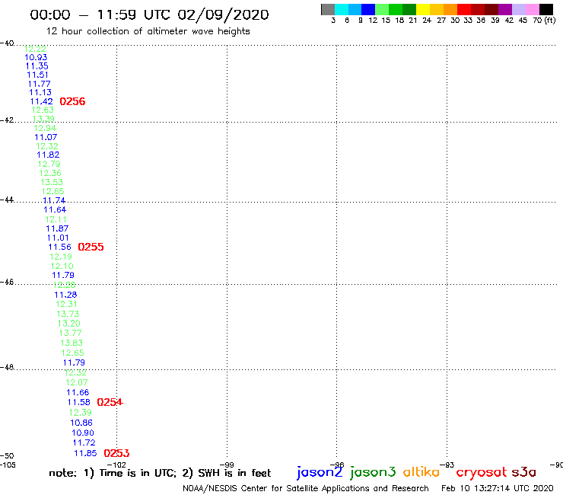Viewport: 563px width, 495px height.
Task: Select the red time marker 0253
Action: coord(116,453)
